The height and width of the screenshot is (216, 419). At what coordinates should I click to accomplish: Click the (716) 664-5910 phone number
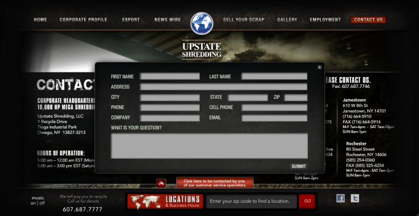[357, 117]
